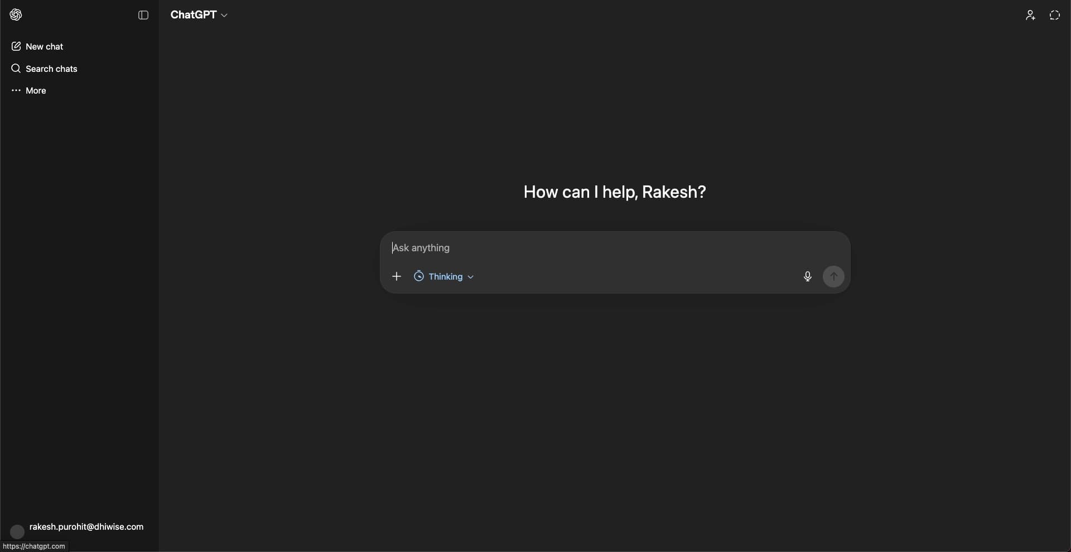This screenshot has width=1071, height=552.
Task: Click the https://chatgpt.com status link
Action: pos(33,546)
